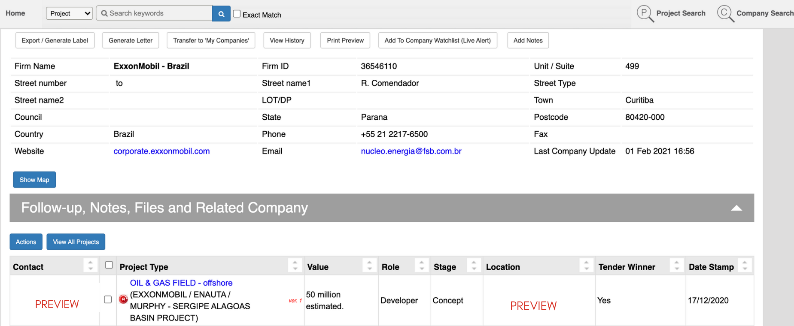The width and height of the screenshot is (794, 326).
Task: Tick the select-all checkbox in table header
Action: [109, 265]
